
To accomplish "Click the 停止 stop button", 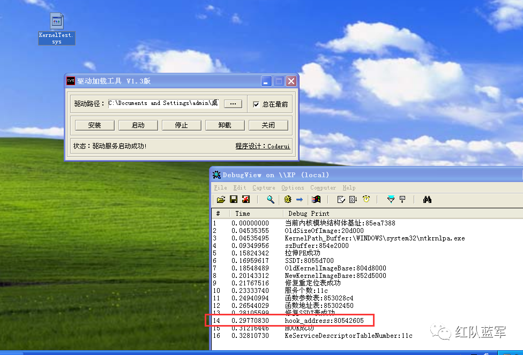I will (182, 125).
